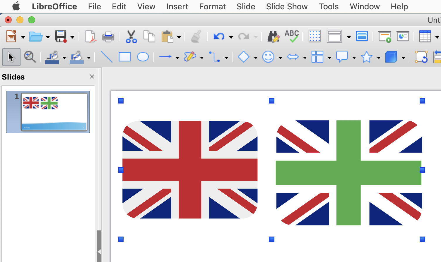This screenshot has height=262, width=441.
Task: Expand the Save options dropdown arrow
Action: coord(72,37)
